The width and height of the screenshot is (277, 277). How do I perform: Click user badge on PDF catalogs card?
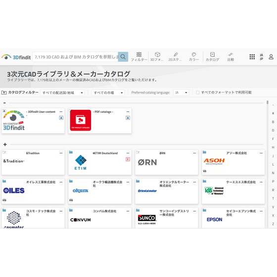(128, 118)
